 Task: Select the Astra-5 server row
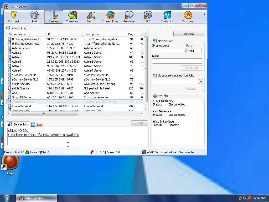click(75, 62)
